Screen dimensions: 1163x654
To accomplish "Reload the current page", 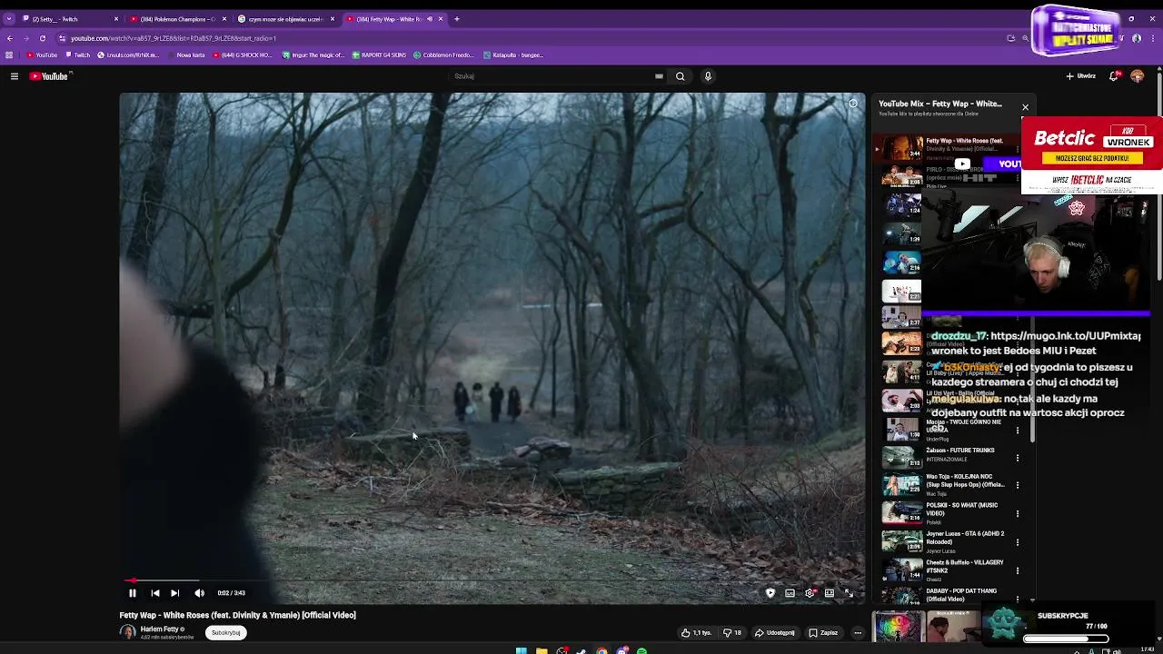I will point(43,38).
